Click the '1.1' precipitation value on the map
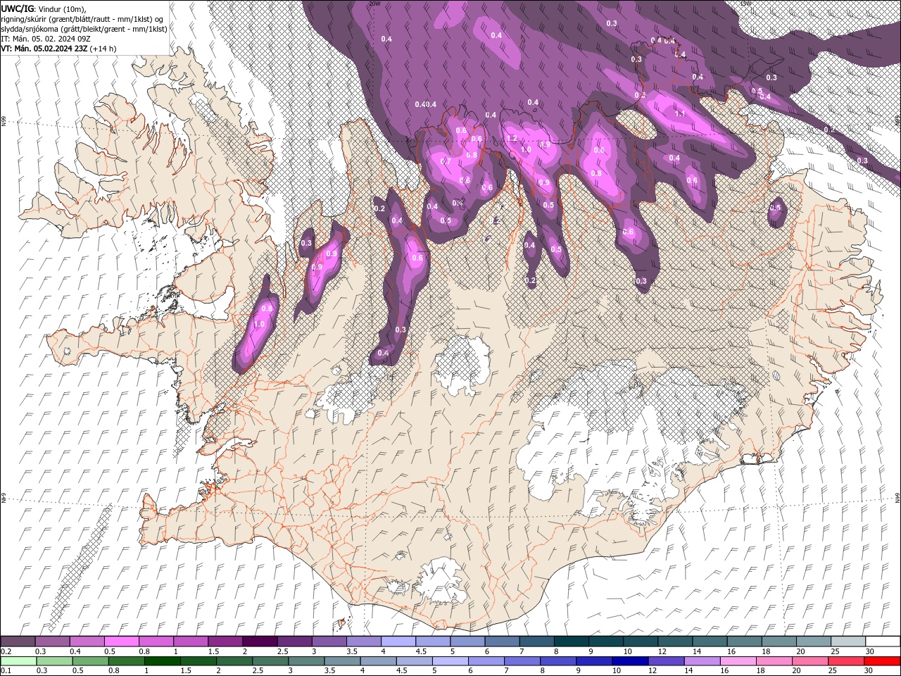Screen dimensions: 901x676 (680, 113)
